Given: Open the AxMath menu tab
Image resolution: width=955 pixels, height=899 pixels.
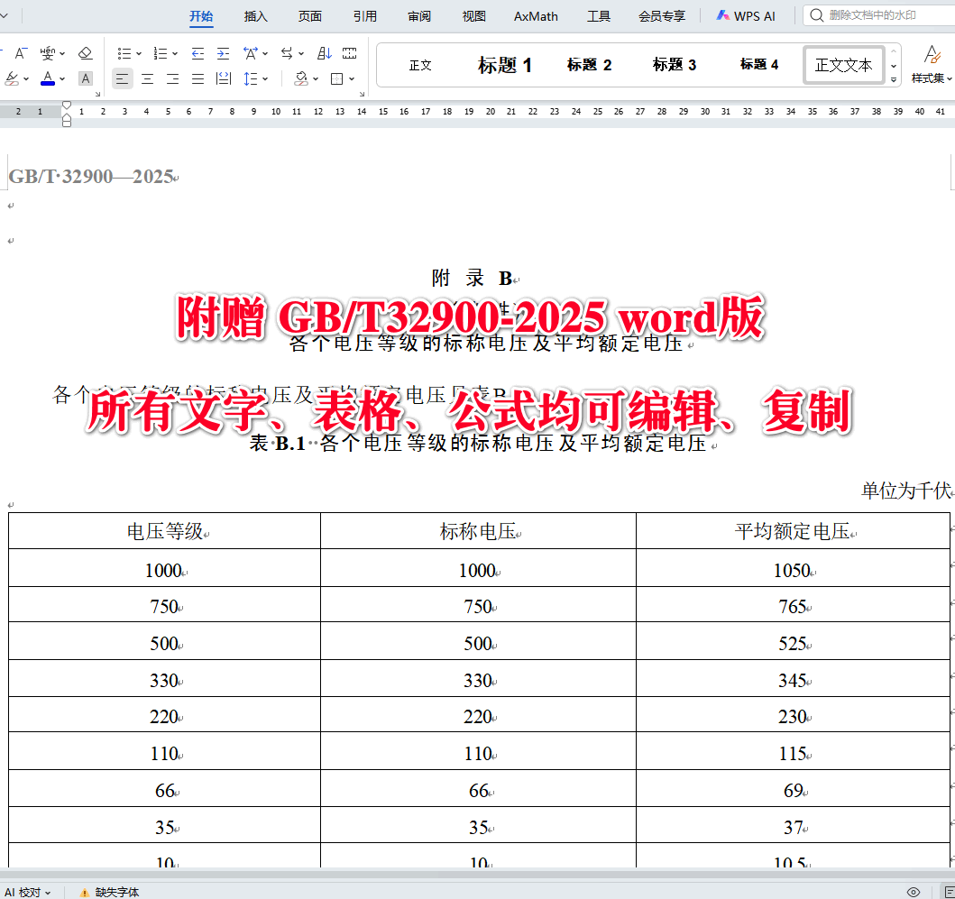Looking at the screenshot, I should [535, 15].
